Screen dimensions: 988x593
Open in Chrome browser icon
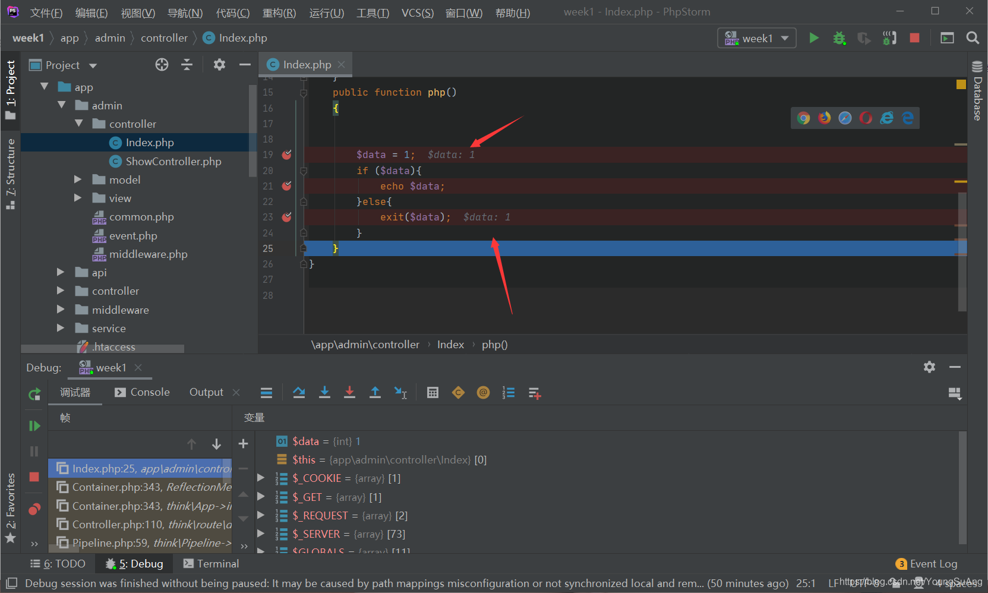click(803, 118)
